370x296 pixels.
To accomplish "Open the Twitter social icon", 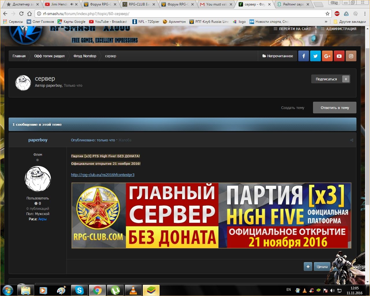I will coord(315,56).
